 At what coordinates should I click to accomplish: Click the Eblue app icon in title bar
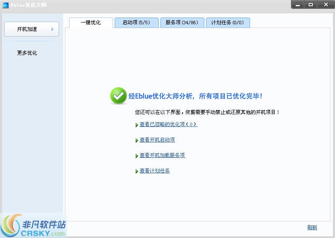pyautogui.click(x=5, y=5)
